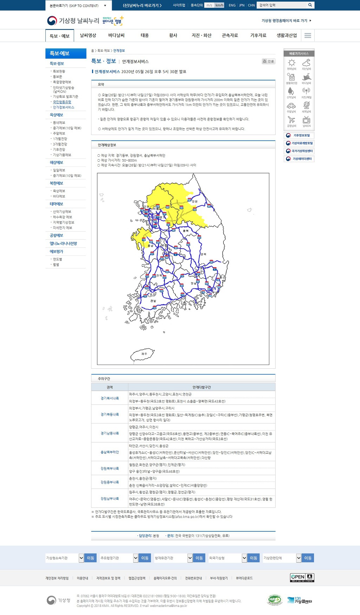The image size is (360, 615).
Task: Switch language to ENG
Action: click(x=232, y=5)
